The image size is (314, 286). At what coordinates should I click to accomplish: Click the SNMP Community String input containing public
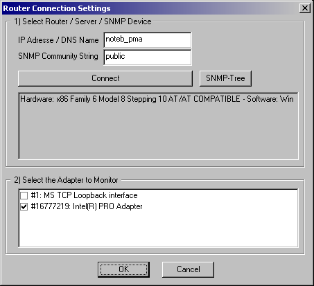click(x=148, y=57)
